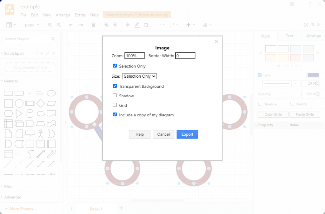
Task: Open the line pattern dropdown in Style panel
Action: tap(281, 83)
